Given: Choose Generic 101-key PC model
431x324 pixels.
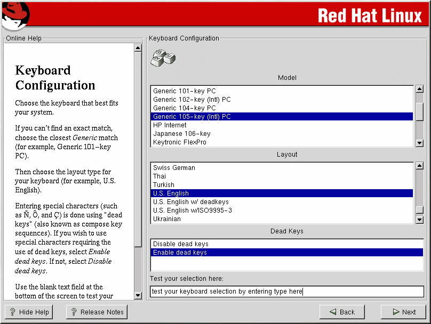Looking at the screenshot, I should (184, 91).
